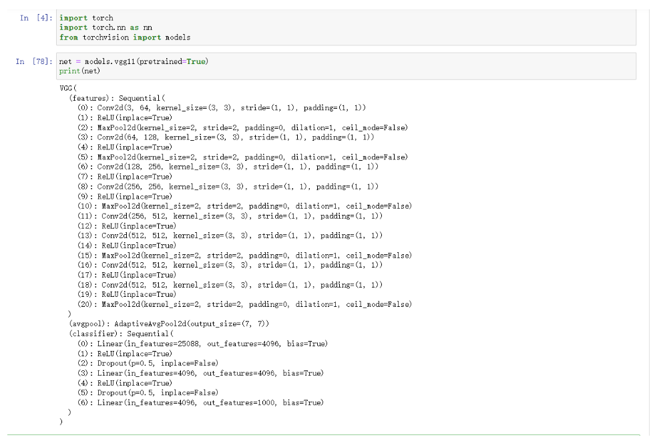
Task: Click (14): ReLU(inplace=True) line
Action: tap(127, 246)
